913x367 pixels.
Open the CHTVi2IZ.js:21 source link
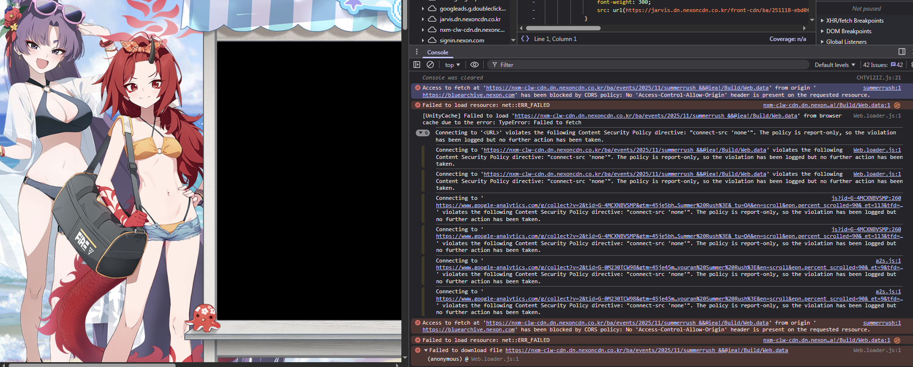[878, 78]
